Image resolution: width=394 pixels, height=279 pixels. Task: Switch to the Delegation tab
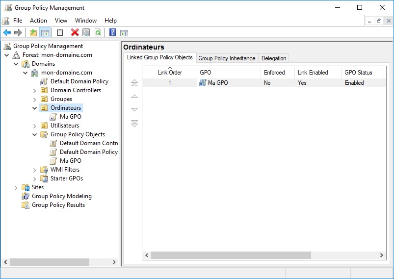tap(274, 58)
